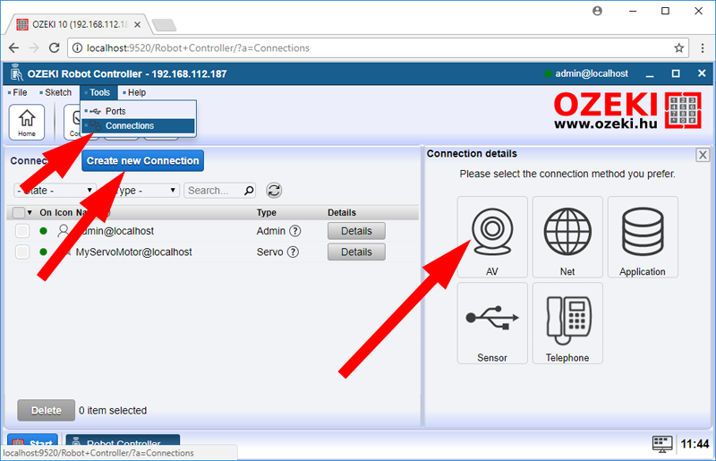Reload the browser page
This screenshot has height=461, width=716.
[55, 47]
